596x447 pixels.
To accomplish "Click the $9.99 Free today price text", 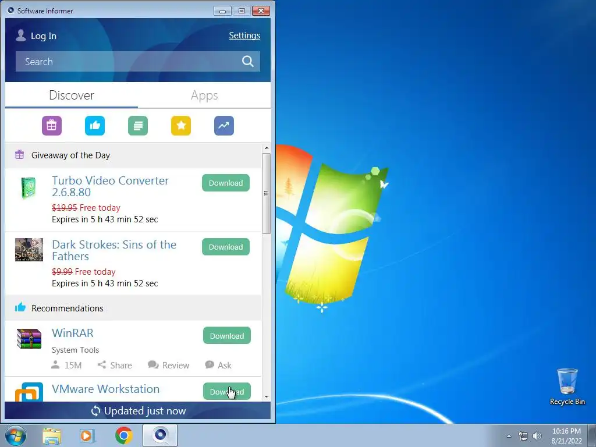I will click(x=84, y=271).
